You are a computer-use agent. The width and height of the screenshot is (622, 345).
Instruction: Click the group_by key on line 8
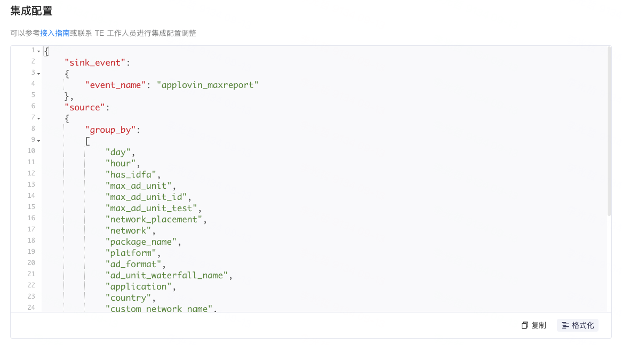pos(111,130)
